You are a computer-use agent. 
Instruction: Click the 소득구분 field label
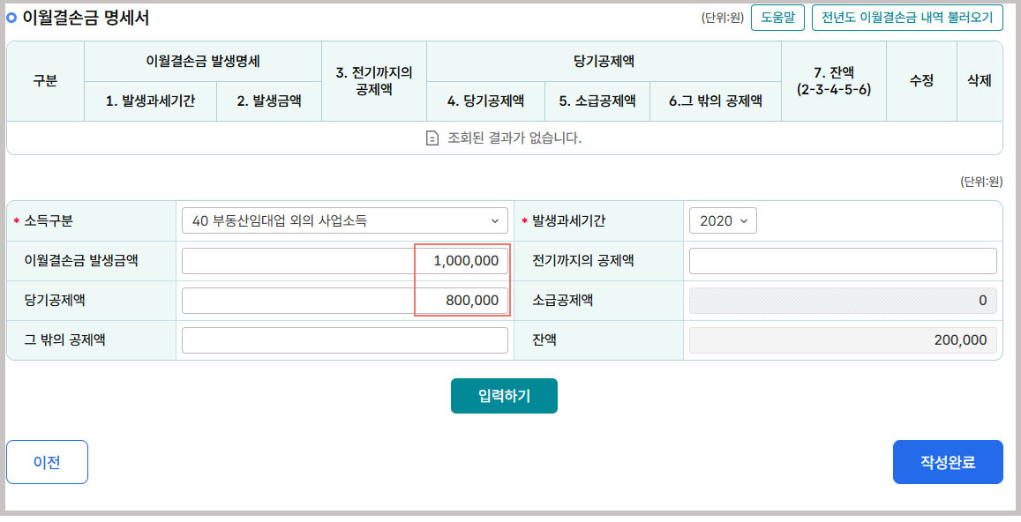click(x=49, y=220)
